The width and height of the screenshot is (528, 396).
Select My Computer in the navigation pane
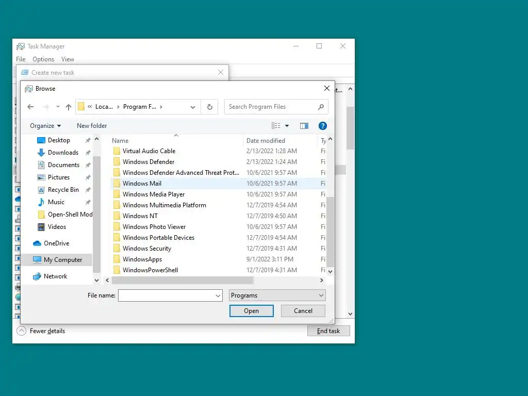click(62, 260)
